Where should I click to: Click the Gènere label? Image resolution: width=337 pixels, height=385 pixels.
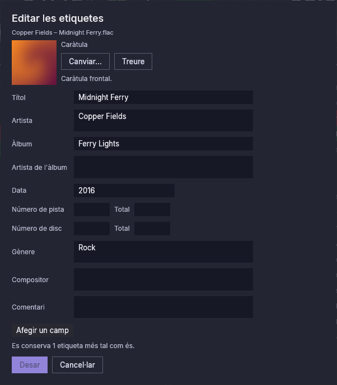coord(24,251)
